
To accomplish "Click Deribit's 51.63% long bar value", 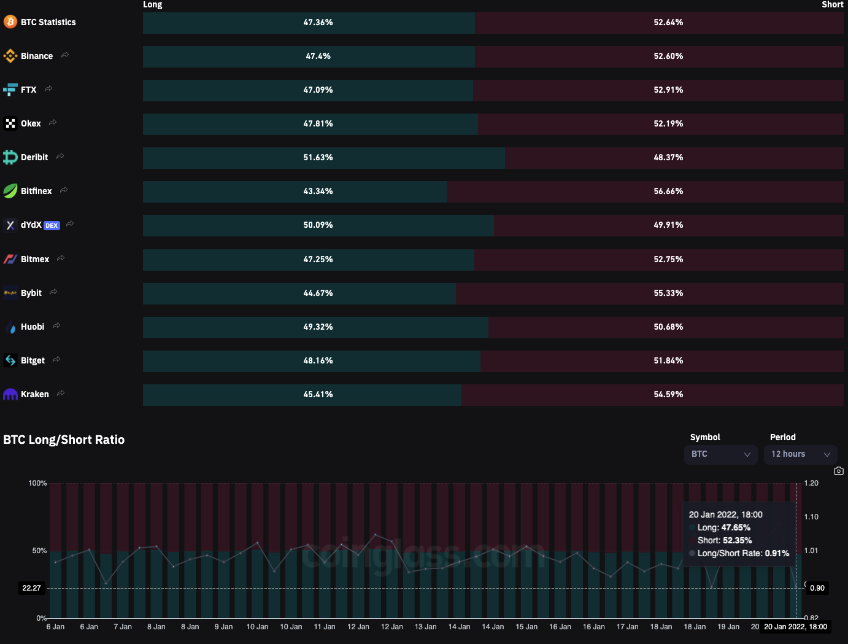I will pyautogui.click(x=318, y=157).
